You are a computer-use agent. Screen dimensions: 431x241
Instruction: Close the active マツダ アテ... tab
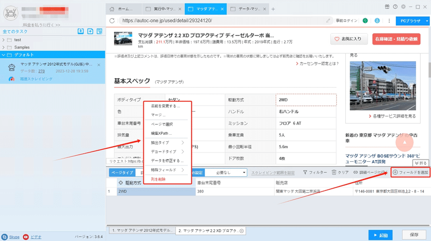pos(222,9)
